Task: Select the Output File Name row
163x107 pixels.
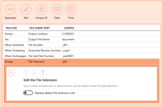Action: tap(82, 39)
